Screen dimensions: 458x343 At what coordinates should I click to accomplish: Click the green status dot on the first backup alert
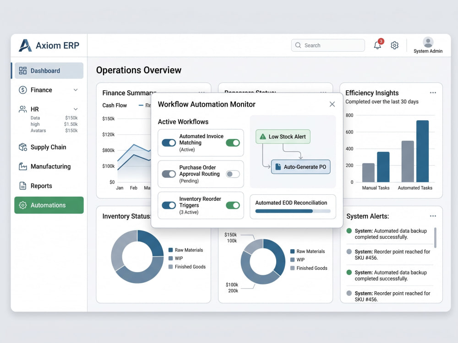(x=349, y=230)
